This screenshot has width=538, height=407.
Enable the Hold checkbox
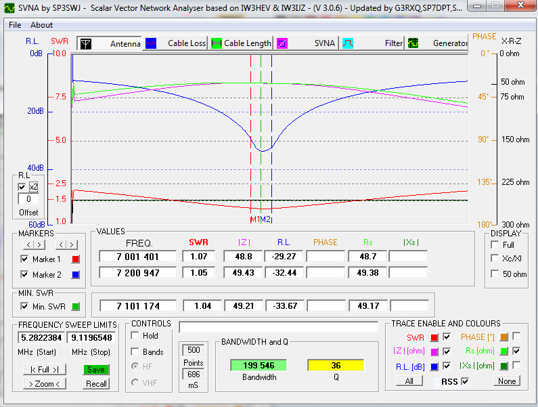click(x=135, y=336)
